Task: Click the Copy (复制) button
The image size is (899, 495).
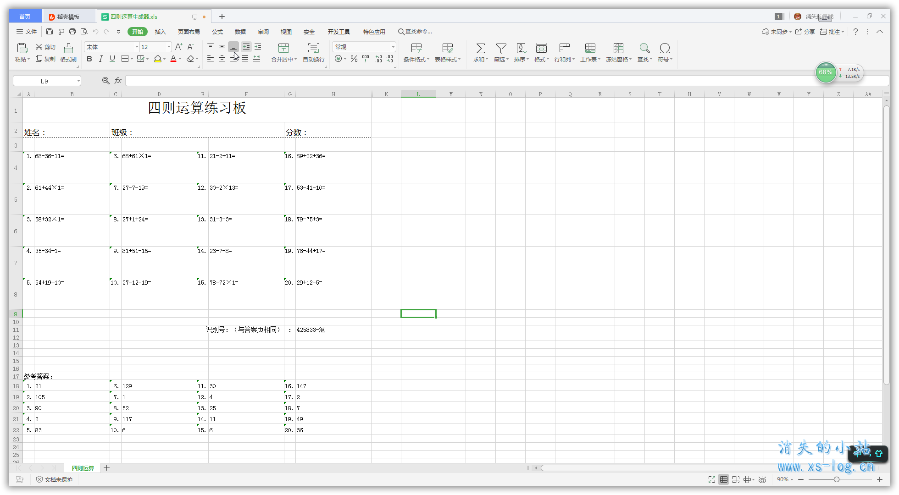Action: click(x=45, y=59)
